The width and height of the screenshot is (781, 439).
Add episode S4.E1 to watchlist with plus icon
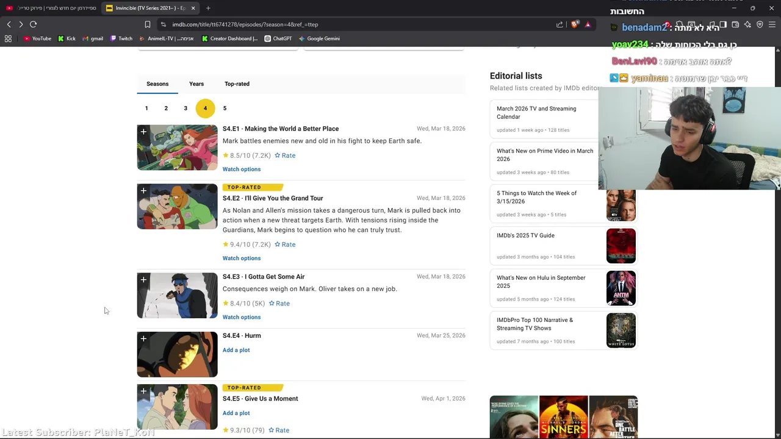[x=143, y=132]
